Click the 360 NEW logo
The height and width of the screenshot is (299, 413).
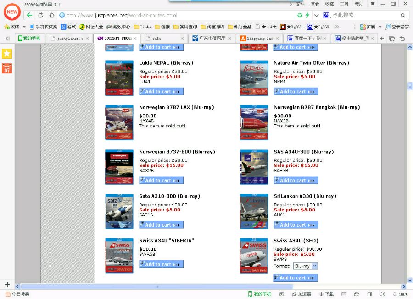click(12, 12)
